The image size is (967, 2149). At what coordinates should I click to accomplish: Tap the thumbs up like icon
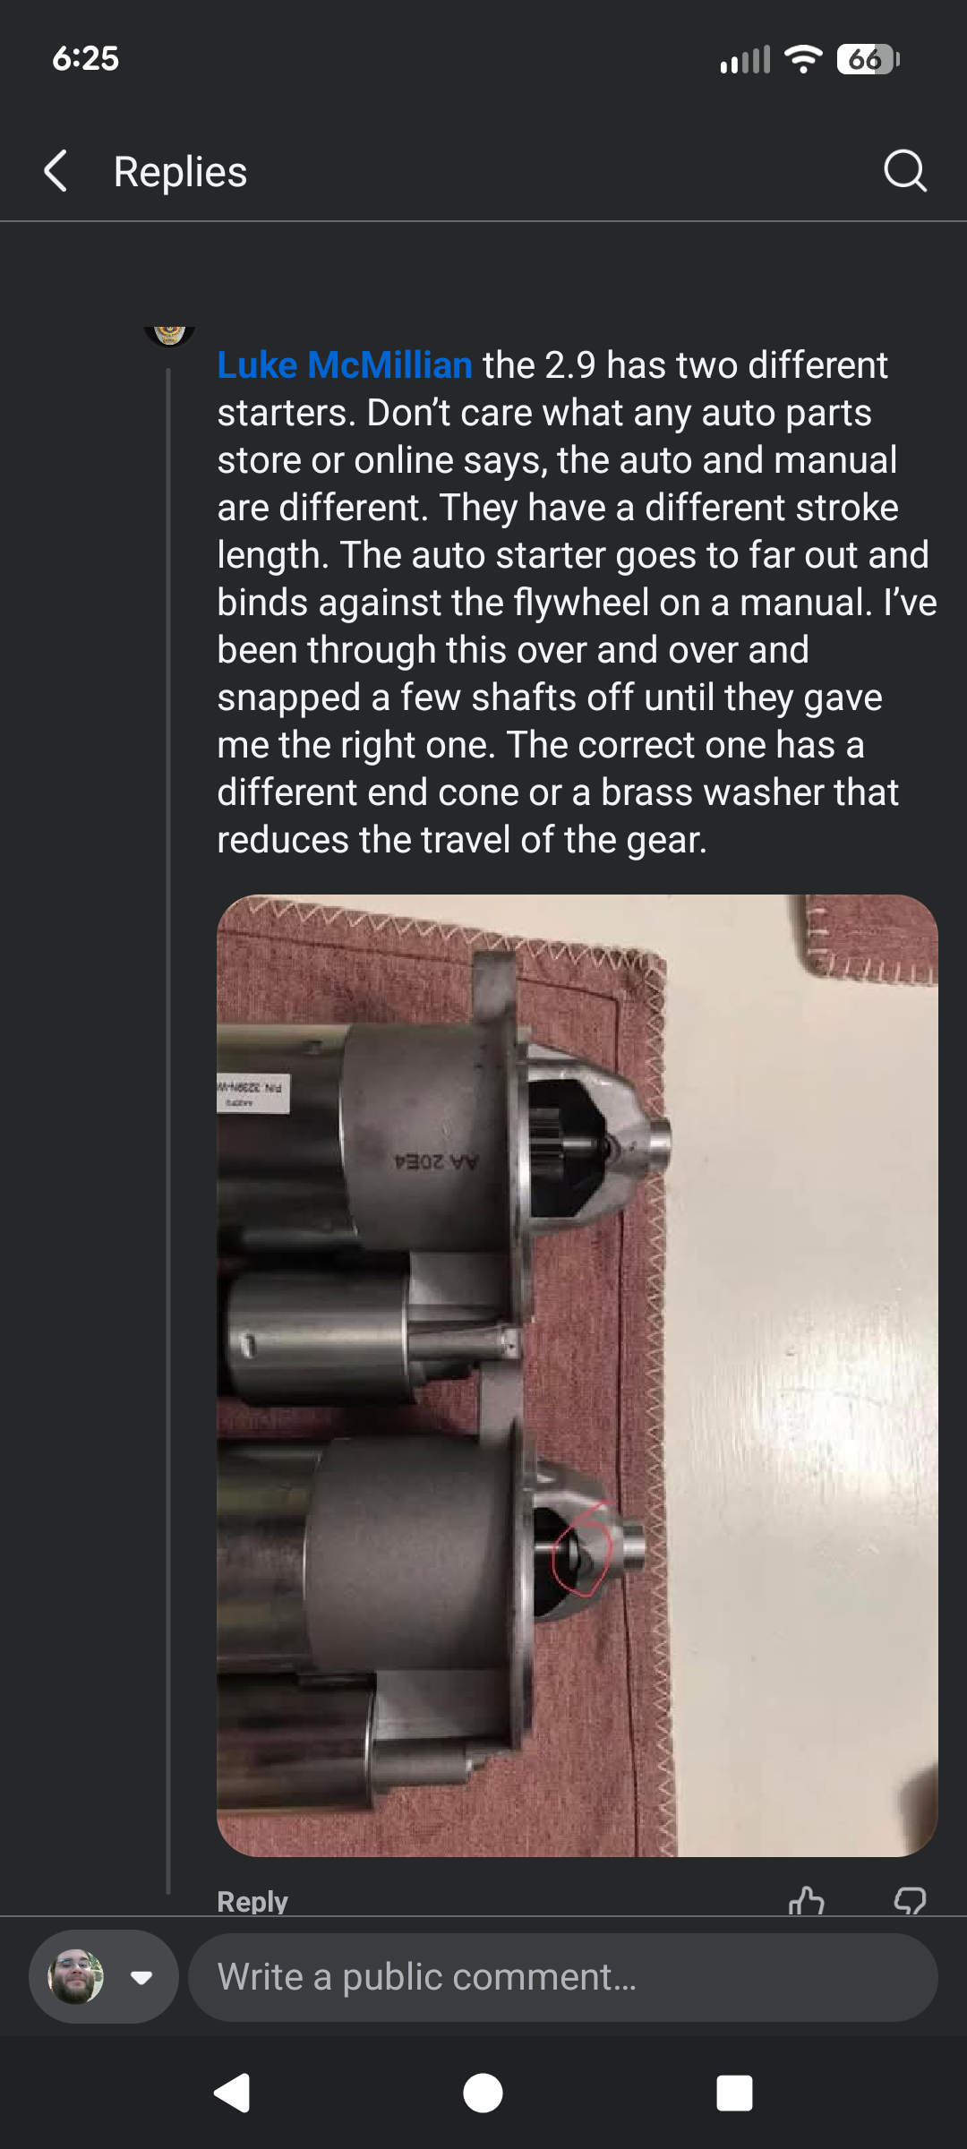point(807,1900)
